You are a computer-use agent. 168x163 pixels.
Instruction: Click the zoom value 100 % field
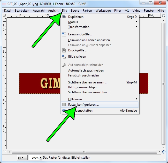(x=34, y=158)
